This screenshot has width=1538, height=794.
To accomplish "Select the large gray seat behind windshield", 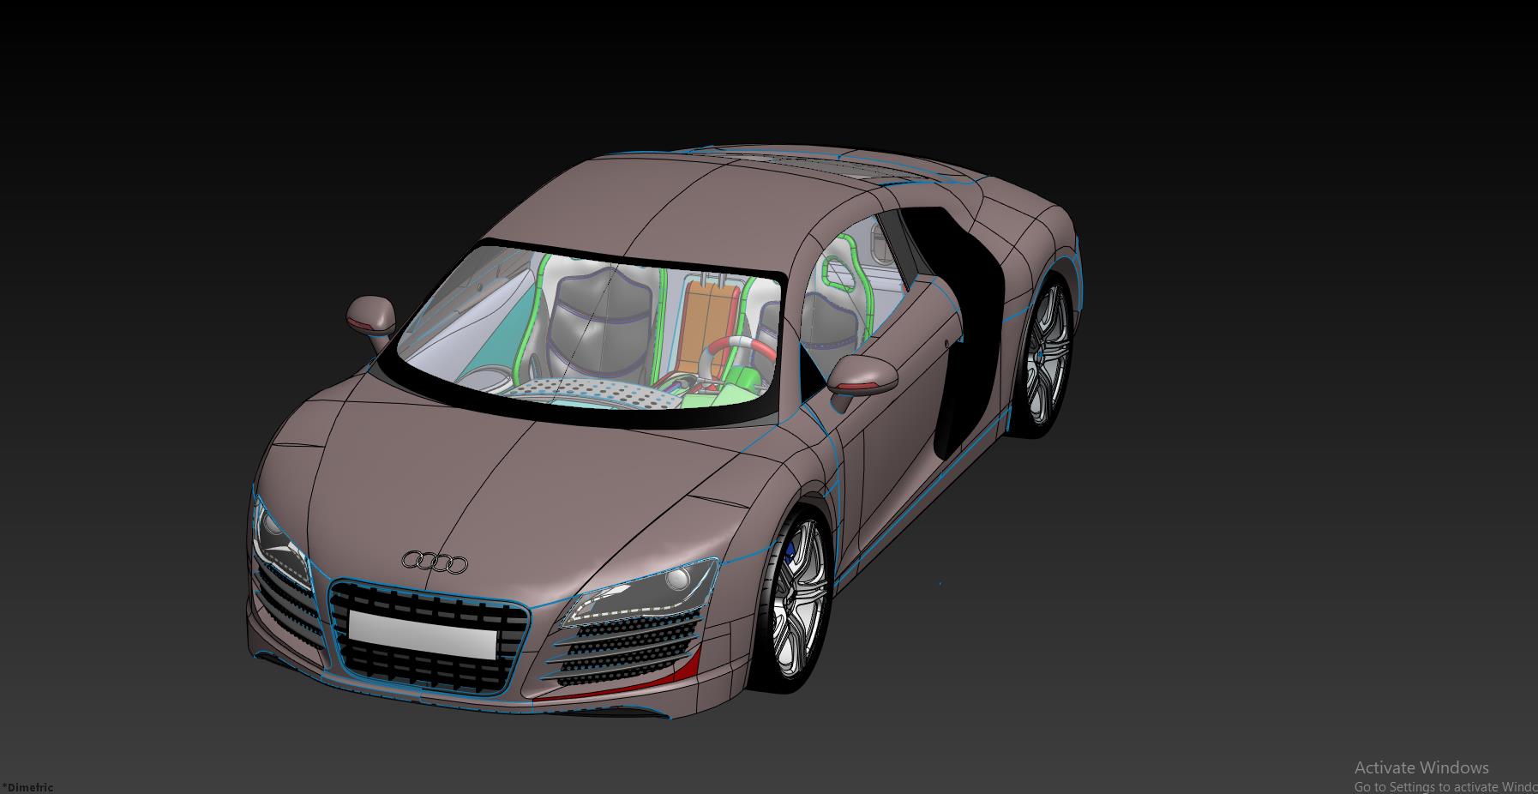I will 596,317.
